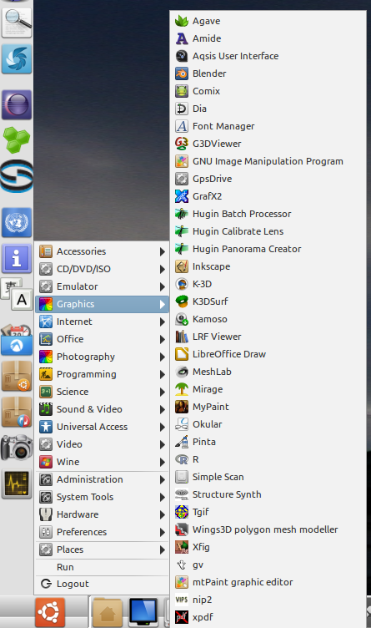Viewport: 371px width, 628px height.
Task: Click the GrafX2 blue X icon
Action: 182,196
